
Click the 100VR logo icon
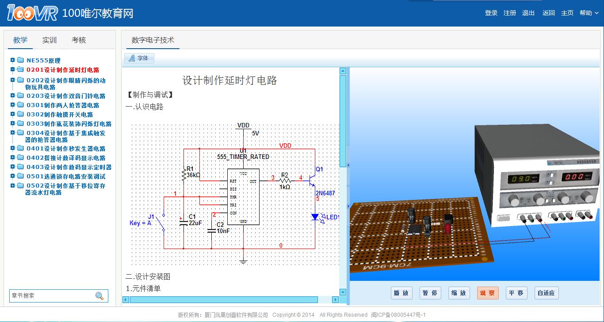click(x=32, y=13)
